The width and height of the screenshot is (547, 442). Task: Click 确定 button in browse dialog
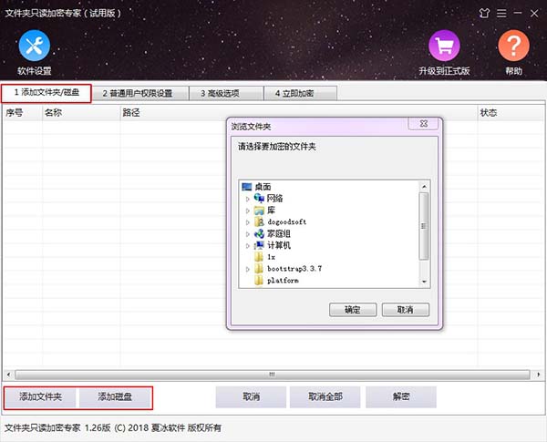(x=353, y=310)
